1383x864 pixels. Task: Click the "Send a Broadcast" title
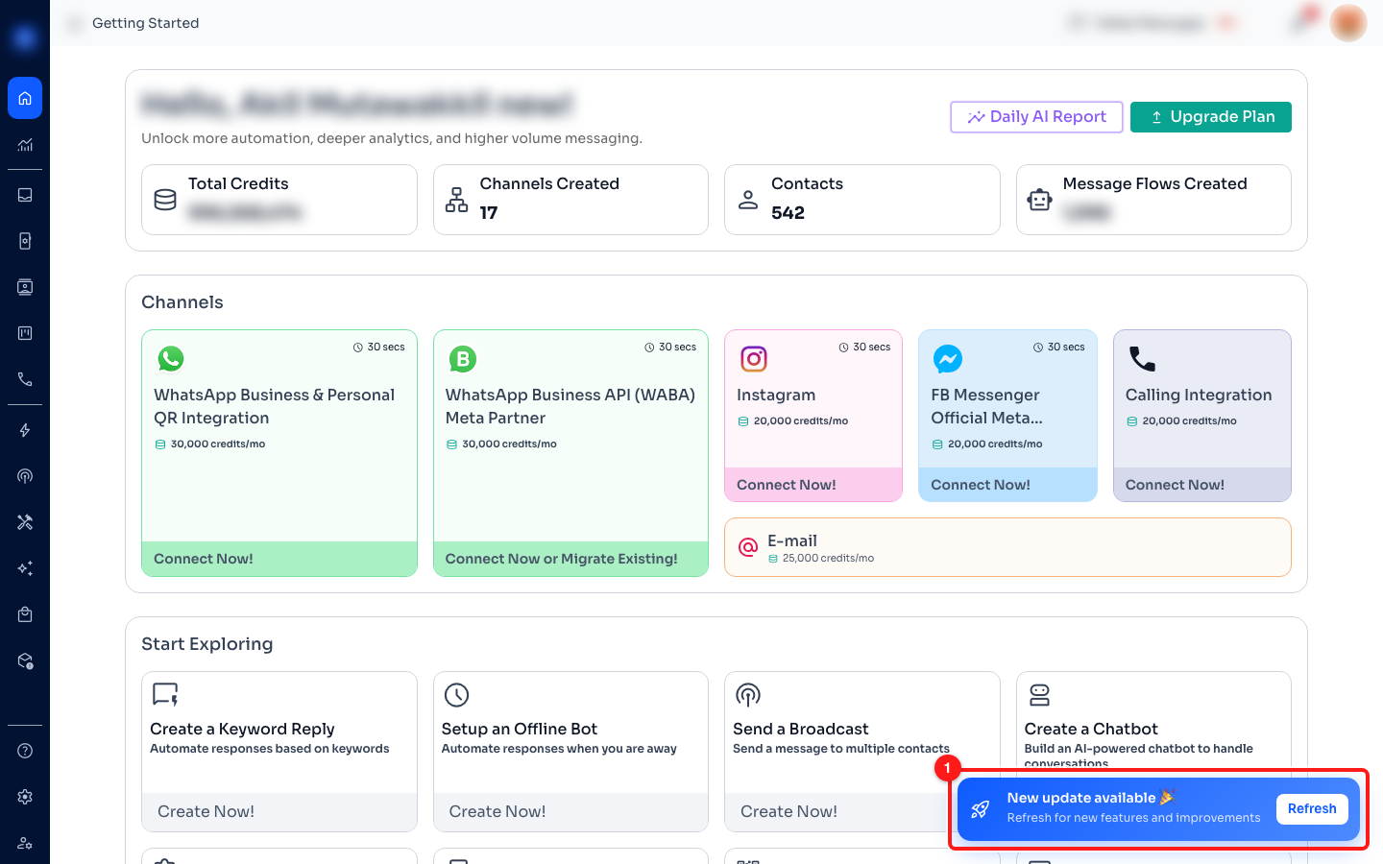pyautogui.click(x=801, y=729)
